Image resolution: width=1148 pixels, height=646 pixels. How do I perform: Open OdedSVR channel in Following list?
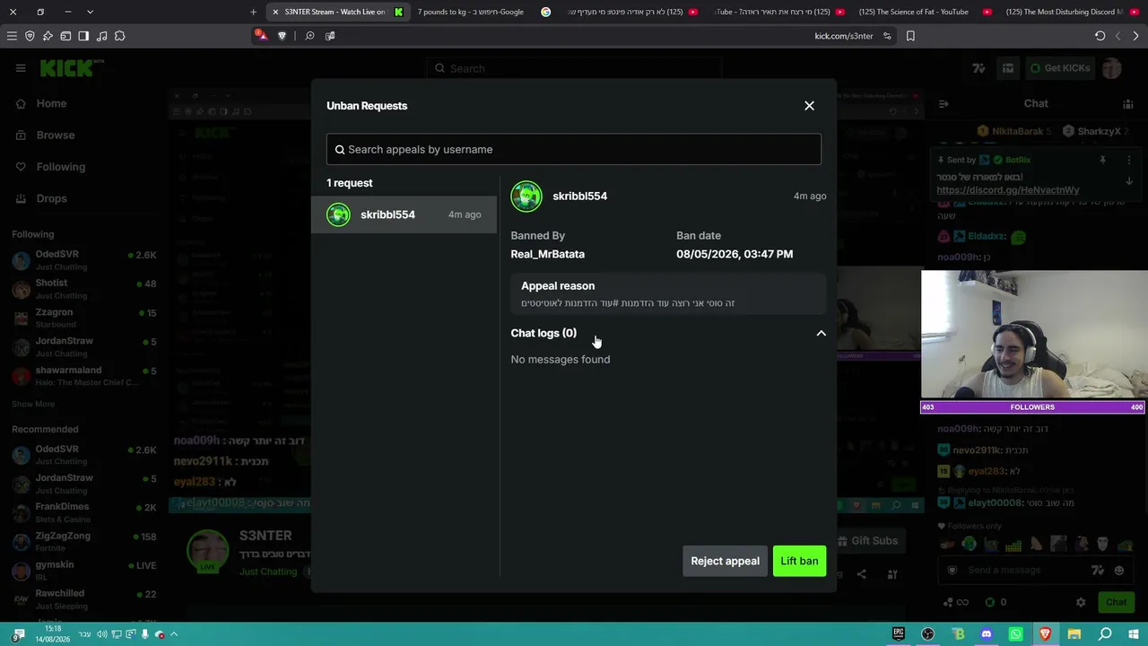click(84, 260)
